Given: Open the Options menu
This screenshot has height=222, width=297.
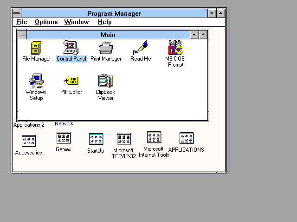Looking at the screenshot, I should [46, 22].
